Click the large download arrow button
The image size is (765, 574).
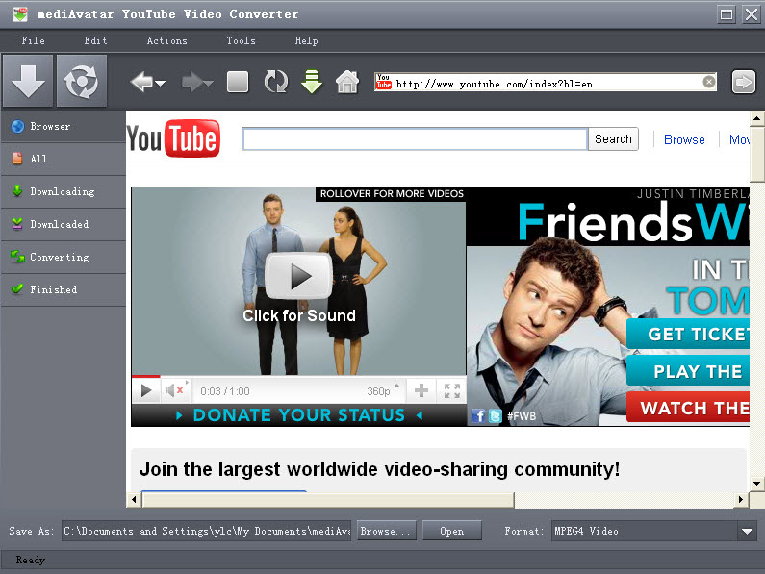click(x=27, y=82)
